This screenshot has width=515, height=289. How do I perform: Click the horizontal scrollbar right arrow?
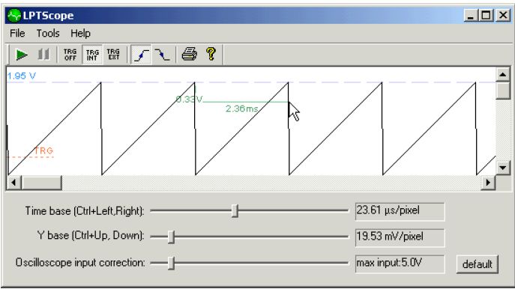(x=488, y=183)
